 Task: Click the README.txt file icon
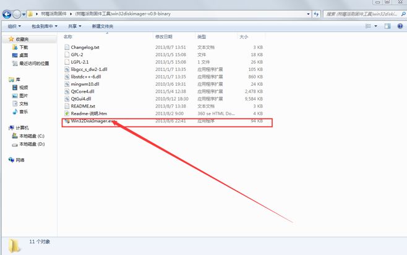pyautogui.click(x=67, y=106)
